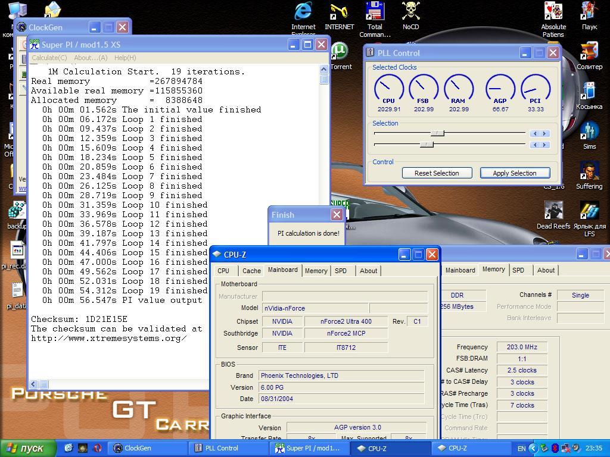Click Reset Selection in PLL Control
The image size is (610, 457).
(437, 173)
